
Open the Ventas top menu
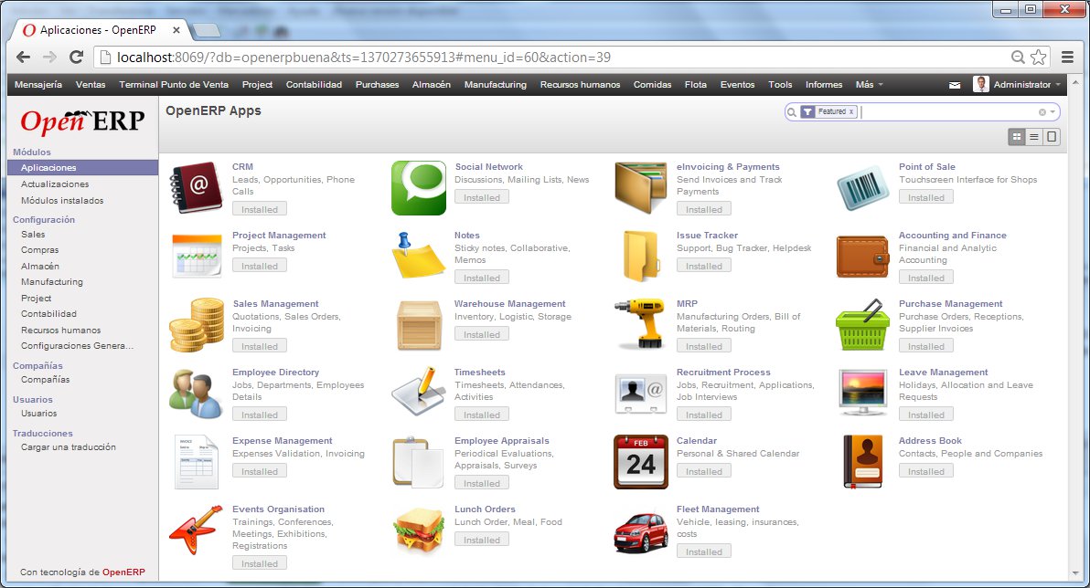tap(91, 85)
